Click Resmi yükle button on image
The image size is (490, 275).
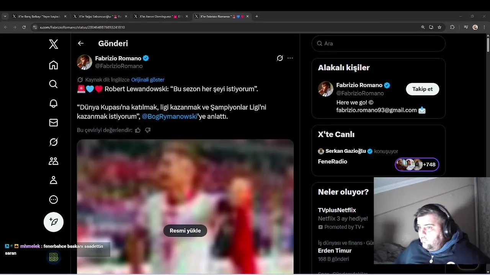[x=185, y=231]
